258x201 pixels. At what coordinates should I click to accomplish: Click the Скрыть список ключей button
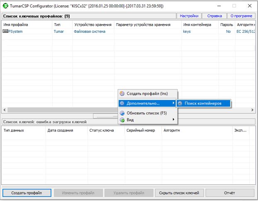[179, 193]
